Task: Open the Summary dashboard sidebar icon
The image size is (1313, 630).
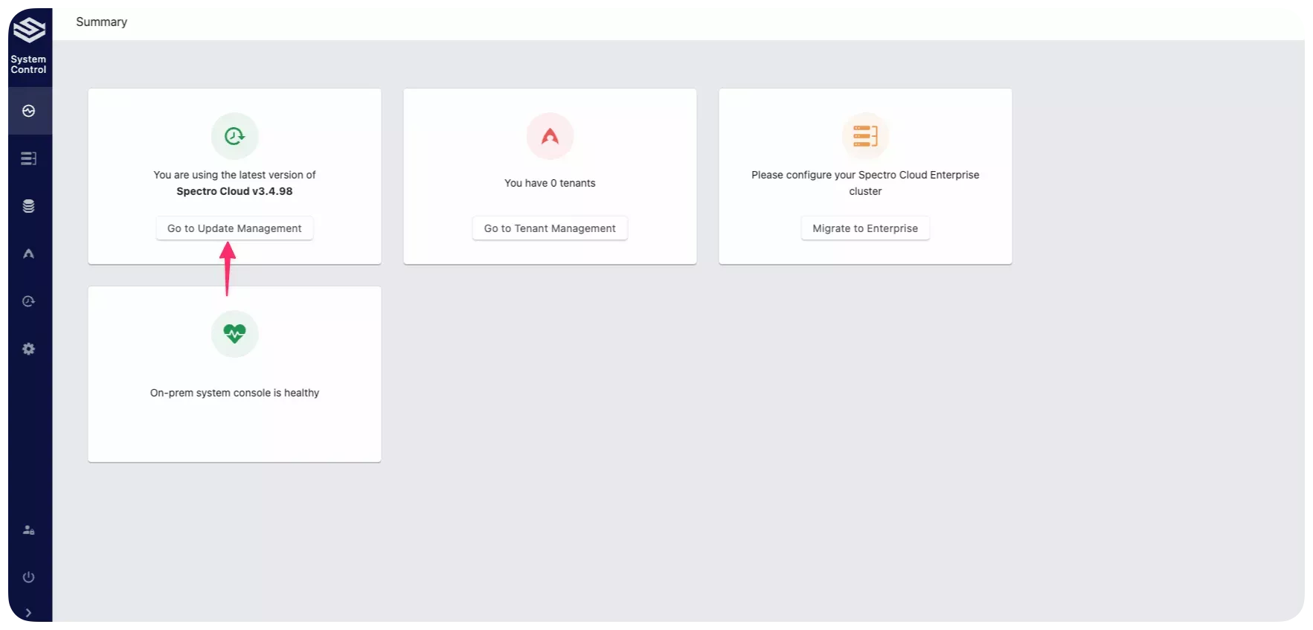Action: (x=29, y=111)
